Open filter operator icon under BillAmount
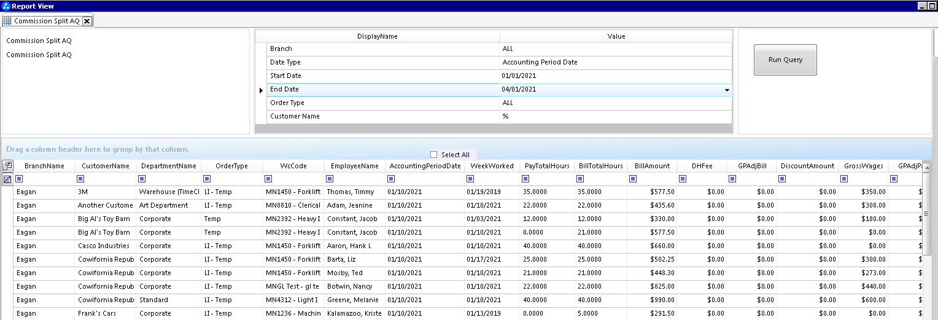Image resolution: width=938 pixels, height=320 pixels. click(x=634, y=179)
